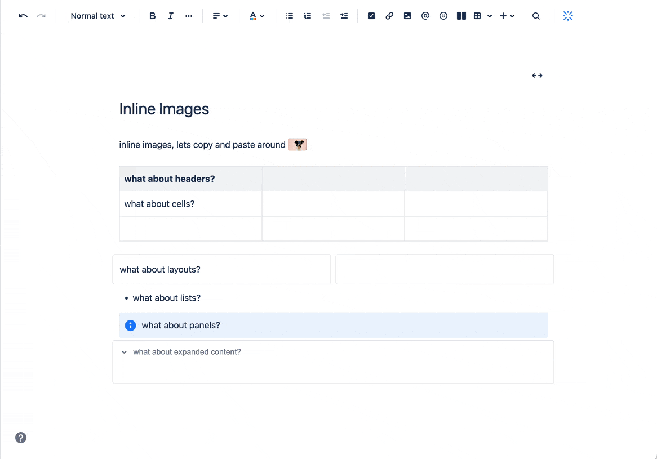This screenshot has height=459, width=657.
Task: Open the help question mark button
Action: 21,438
